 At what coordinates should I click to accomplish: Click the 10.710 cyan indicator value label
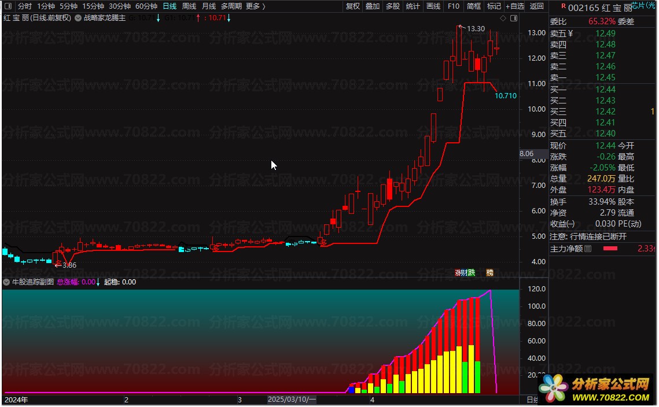tap(506, 96)
